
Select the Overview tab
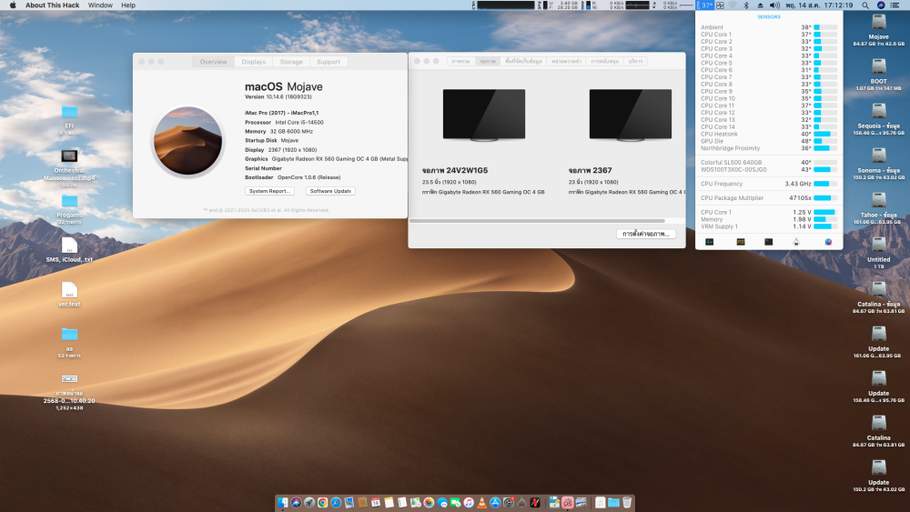pos(214,62)
